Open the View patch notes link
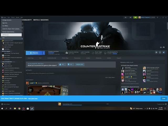168x126 pixels. (33, 98)
